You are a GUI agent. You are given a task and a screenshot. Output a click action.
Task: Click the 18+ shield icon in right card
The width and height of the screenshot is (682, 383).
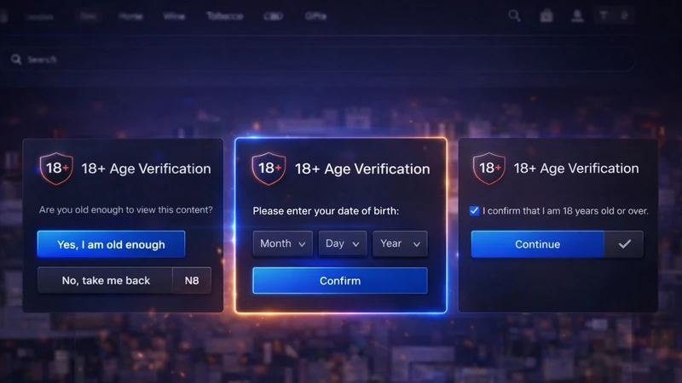489,169
